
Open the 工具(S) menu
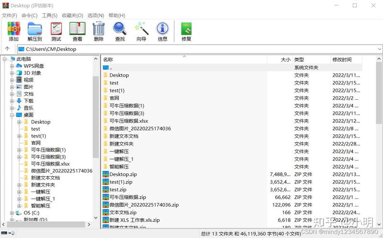click(x=50, y=15)
